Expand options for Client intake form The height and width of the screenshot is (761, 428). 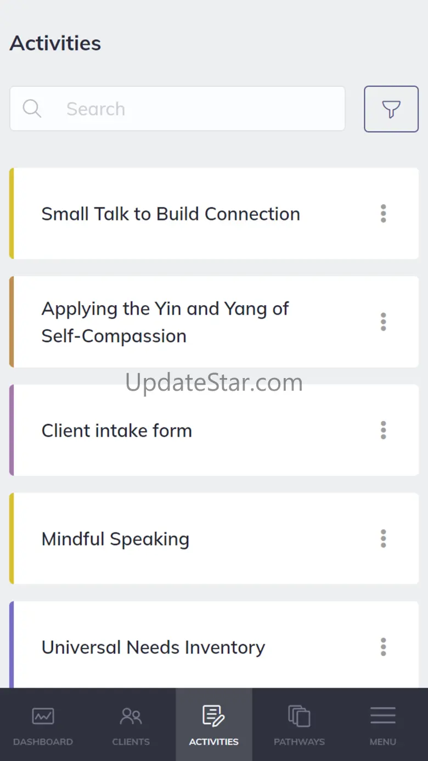point(384,430)
